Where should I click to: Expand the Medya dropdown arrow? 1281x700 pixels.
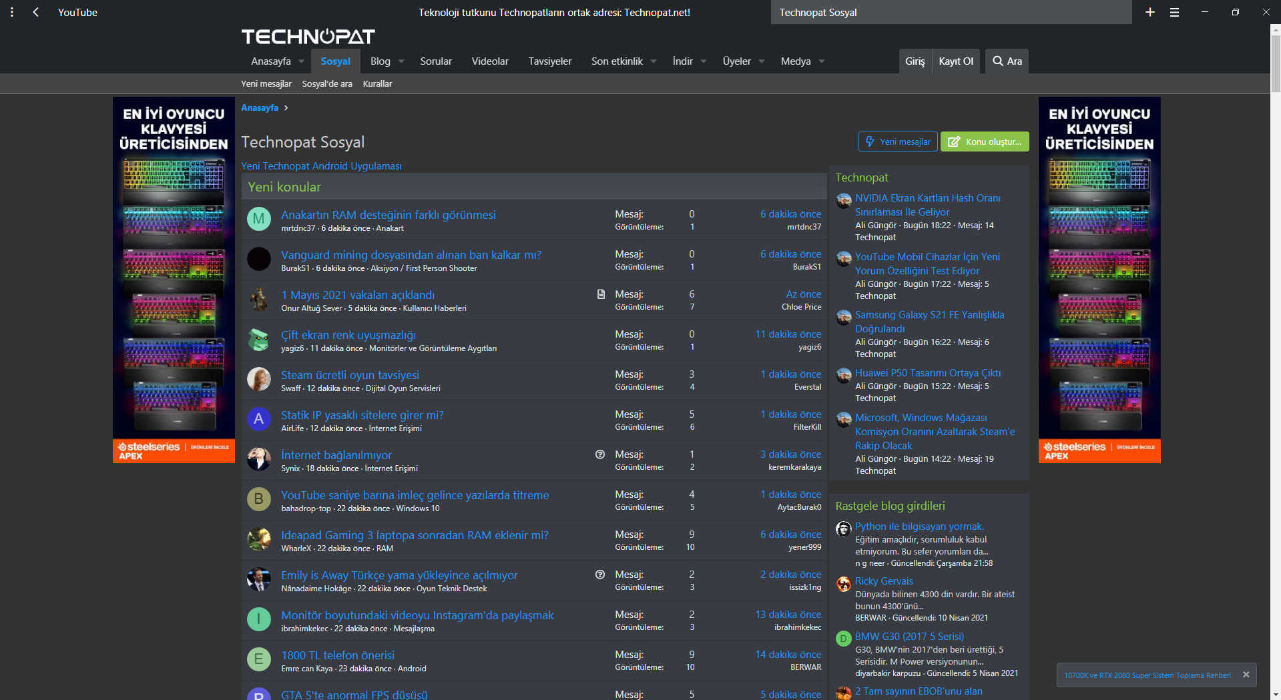tap(822, 61)
